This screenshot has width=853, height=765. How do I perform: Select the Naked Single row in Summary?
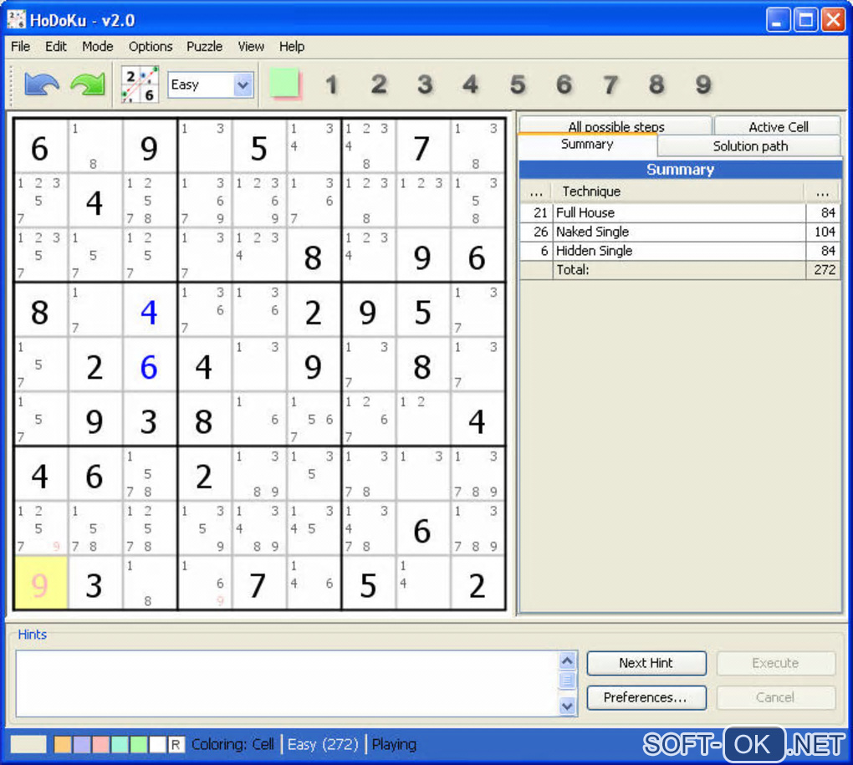tap(679, 232)
